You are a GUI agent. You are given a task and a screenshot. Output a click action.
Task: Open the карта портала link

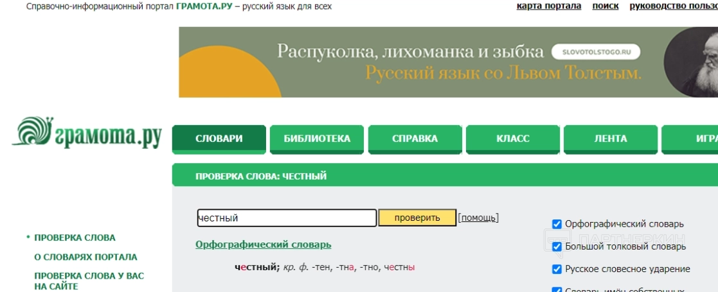click(x=549, y=6)
